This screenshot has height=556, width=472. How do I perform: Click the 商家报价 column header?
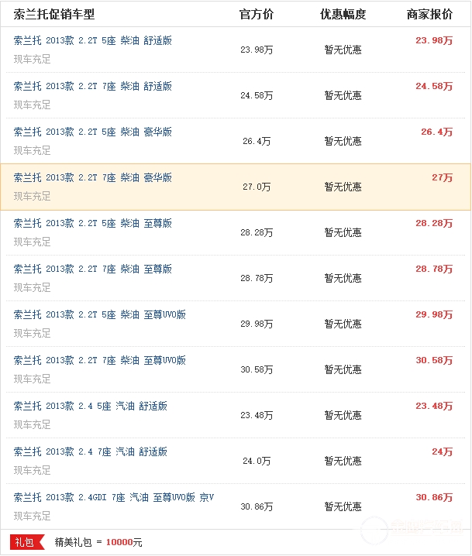tap(429, 15)
